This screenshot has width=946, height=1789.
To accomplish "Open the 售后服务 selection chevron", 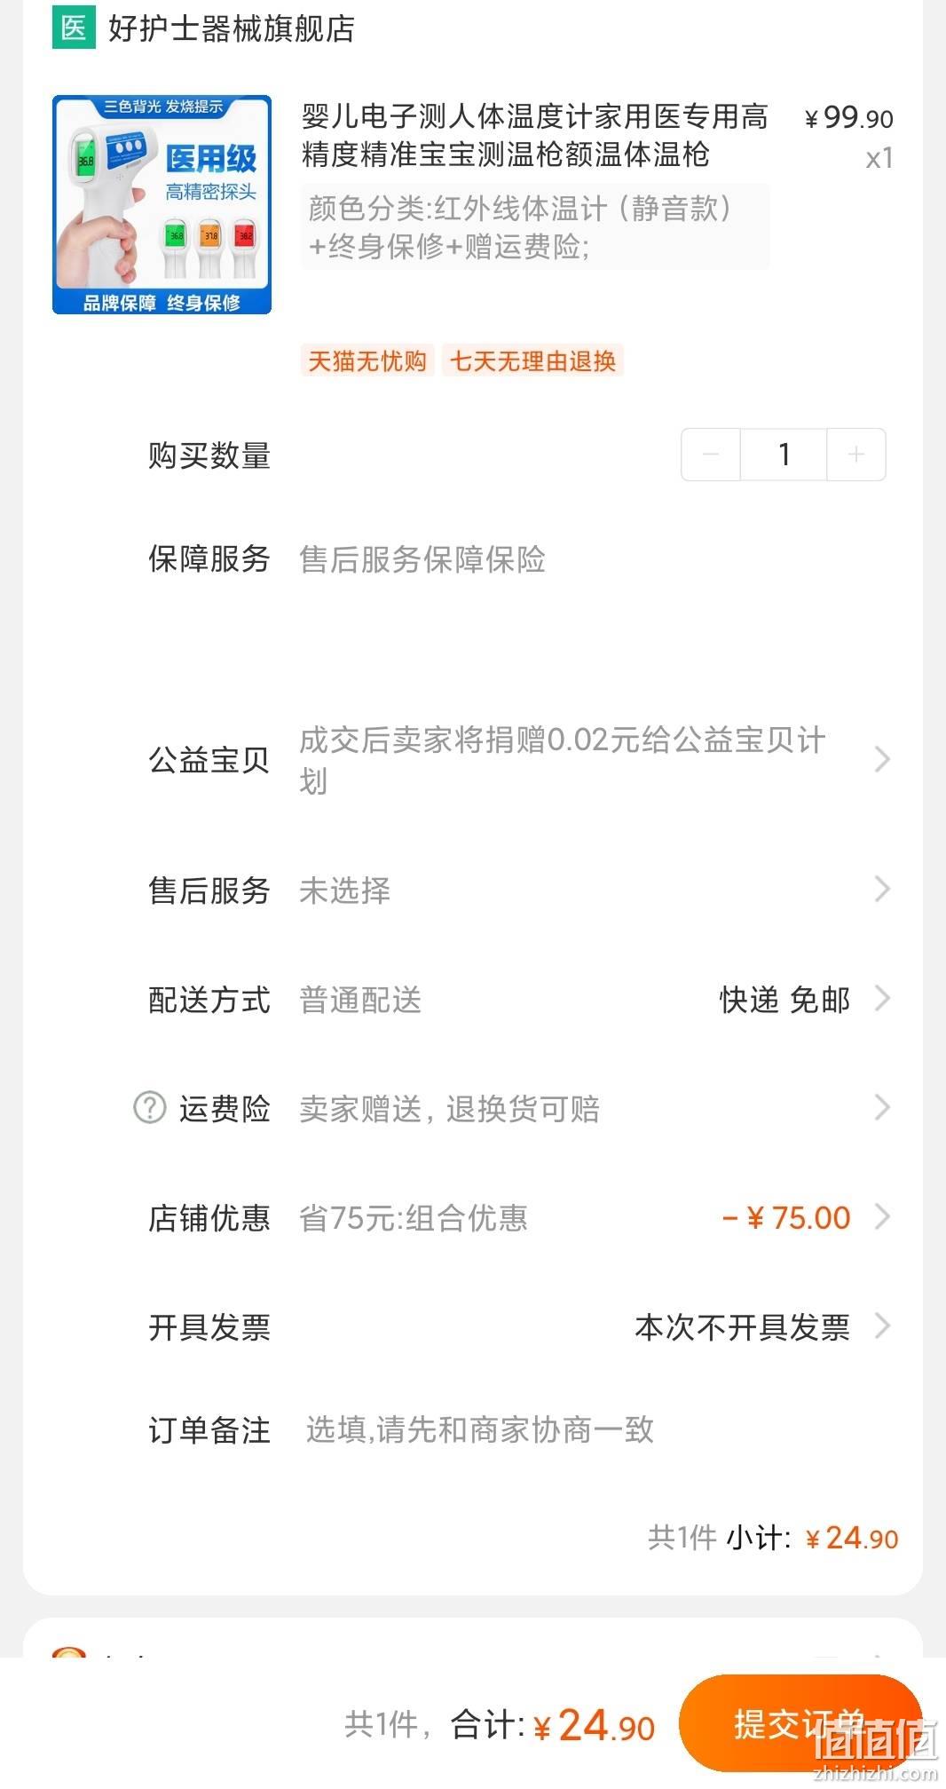I will point(882,889).
